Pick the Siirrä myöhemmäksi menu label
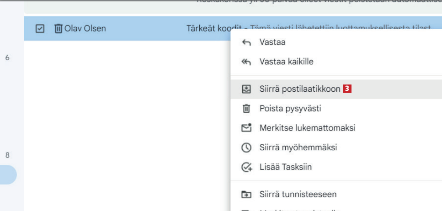 (x=298, y=148)
